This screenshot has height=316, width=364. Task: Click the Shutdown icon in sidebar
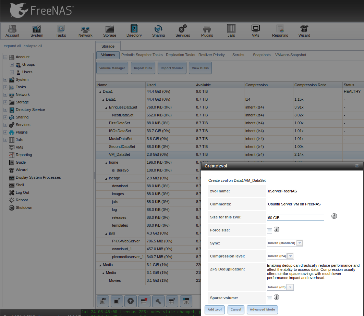click(12, 207)
